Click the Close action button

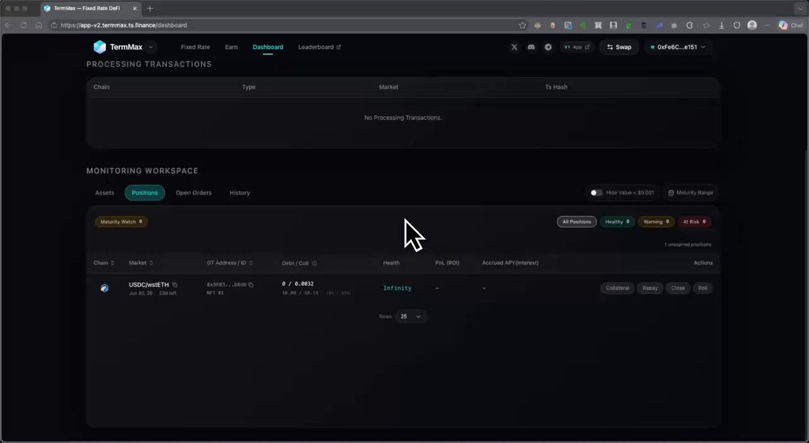point(678,288)
